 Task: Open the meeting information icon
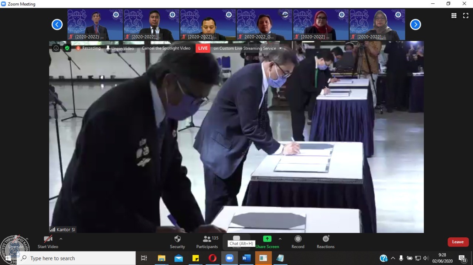click(56, 48)
